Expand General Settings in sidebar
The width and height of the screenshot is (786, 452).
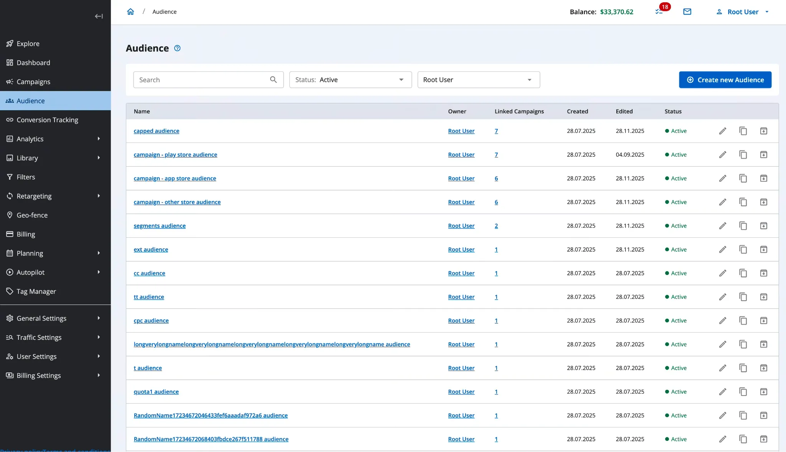(55, 318)
